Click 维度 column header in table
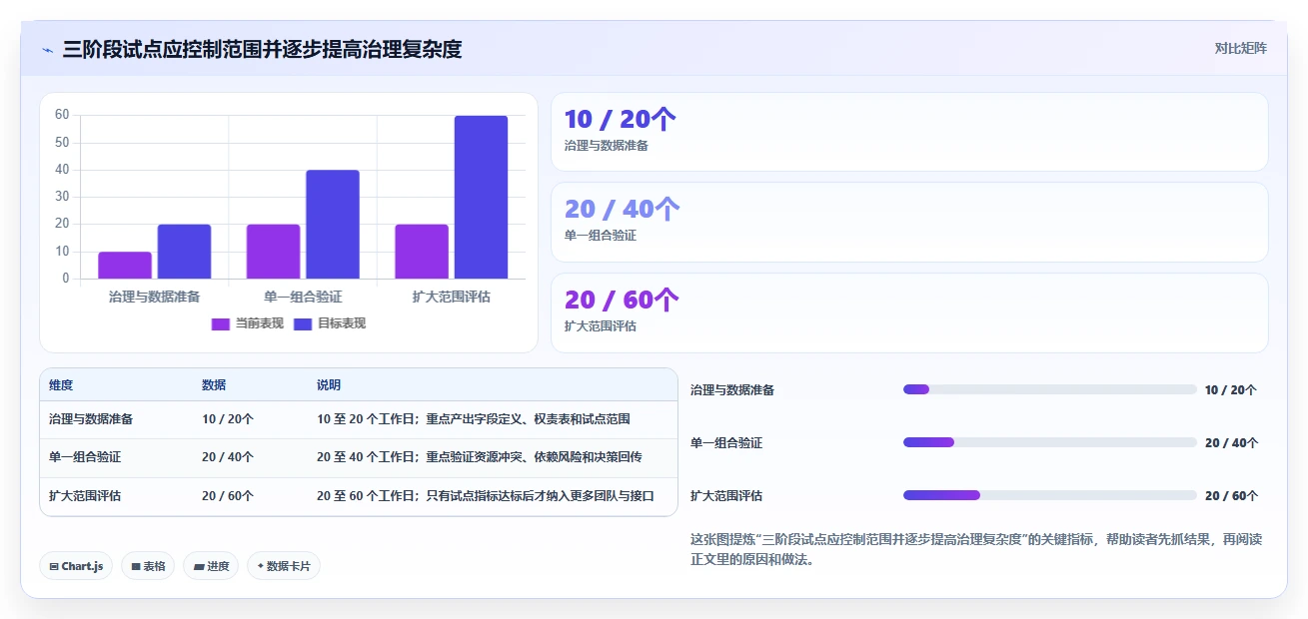1308x619 pixels. [61, 385]
